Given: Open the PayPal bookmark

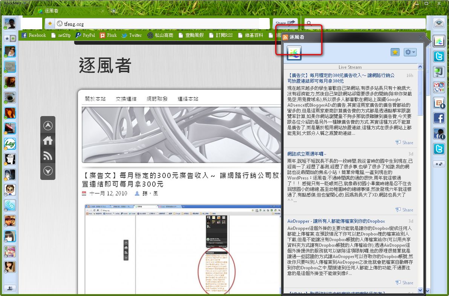Looking at the screenshot, I should 86,35.
